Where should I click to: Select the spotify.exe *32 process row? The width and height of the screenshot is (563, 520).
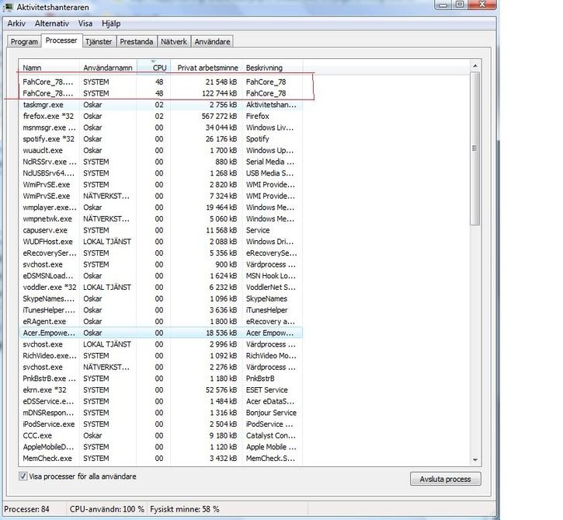coord(50,138)
